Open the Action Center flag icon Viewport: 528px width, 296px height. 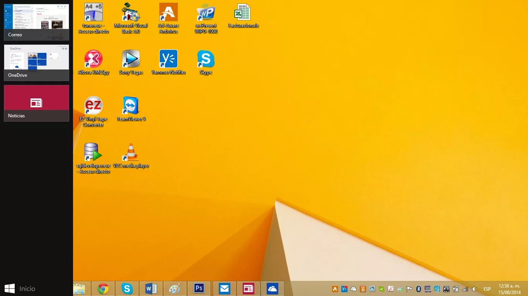click(410, 289)
